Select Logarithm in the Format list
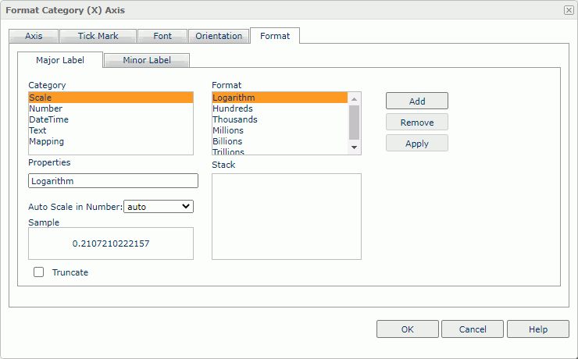The width and height of the screenshot is (578, 359). [280, 98]
